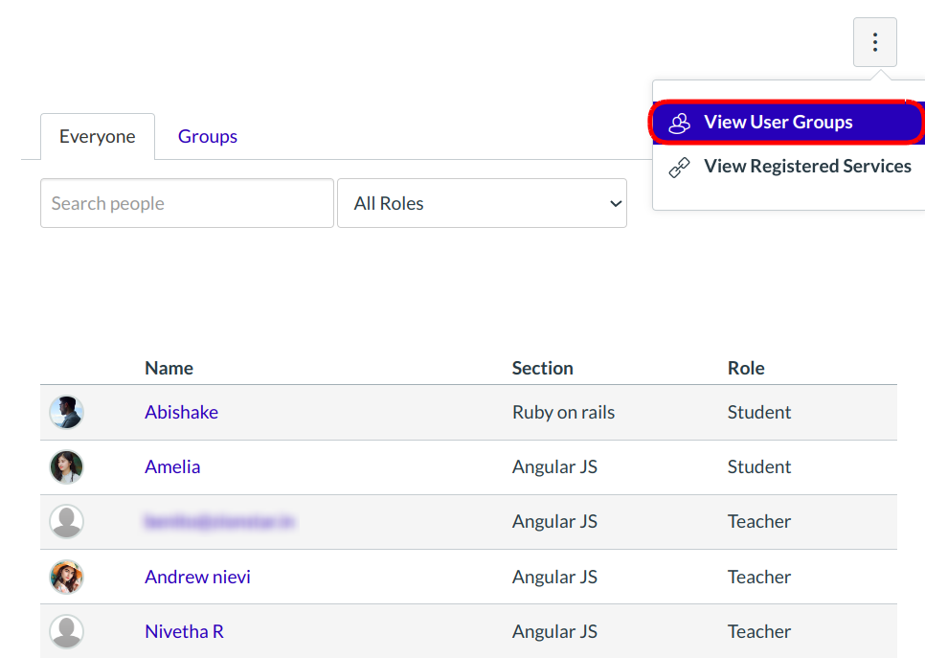Open Nivetha R's profile link
Viewport: 925px width, 658px height.
tap(184, 631)
